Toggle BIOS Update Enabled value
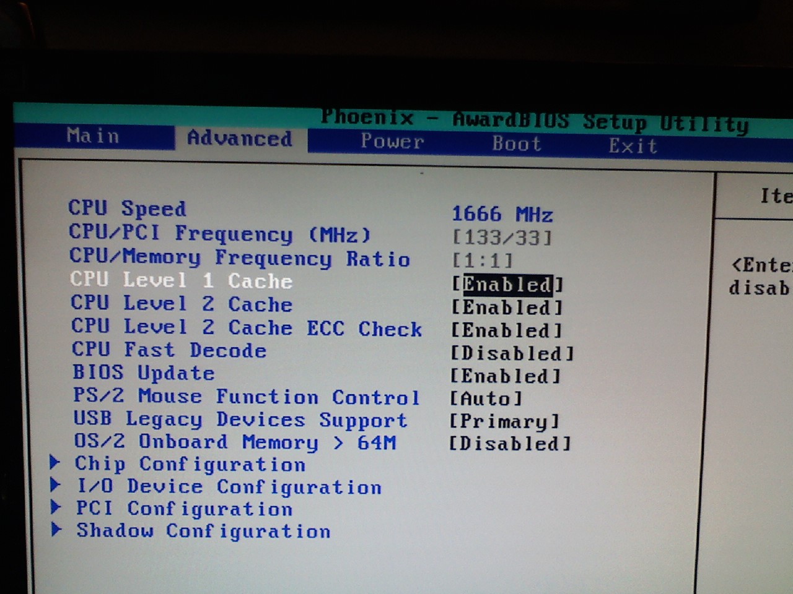Screen dimensions: 793x594 coord(506,376)
